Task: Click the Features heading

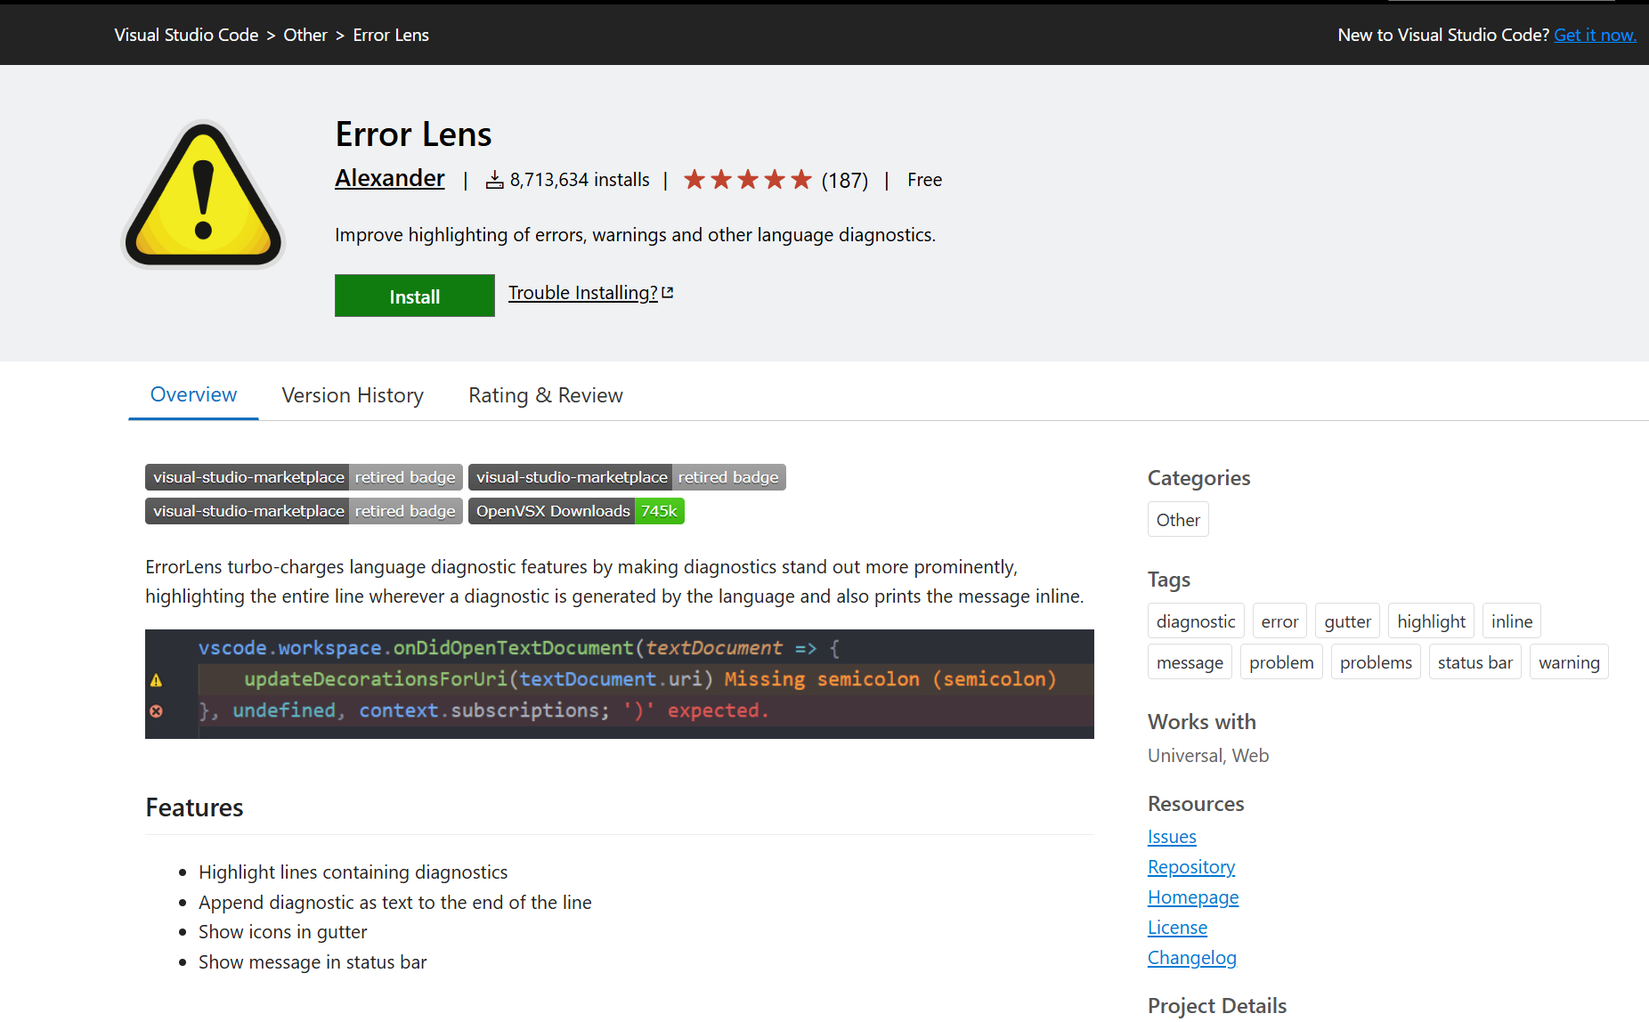Action: pos(194,807)
